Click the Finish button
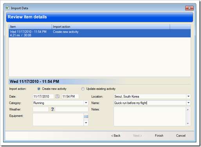This screenshot has width=201, height=147. (x=159, y=136)
